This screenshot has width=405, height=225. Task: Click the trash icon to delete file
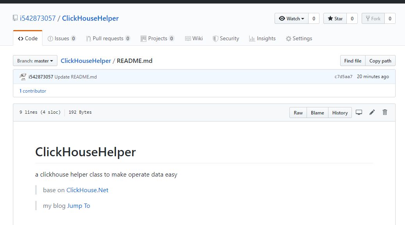pos(385,112)
